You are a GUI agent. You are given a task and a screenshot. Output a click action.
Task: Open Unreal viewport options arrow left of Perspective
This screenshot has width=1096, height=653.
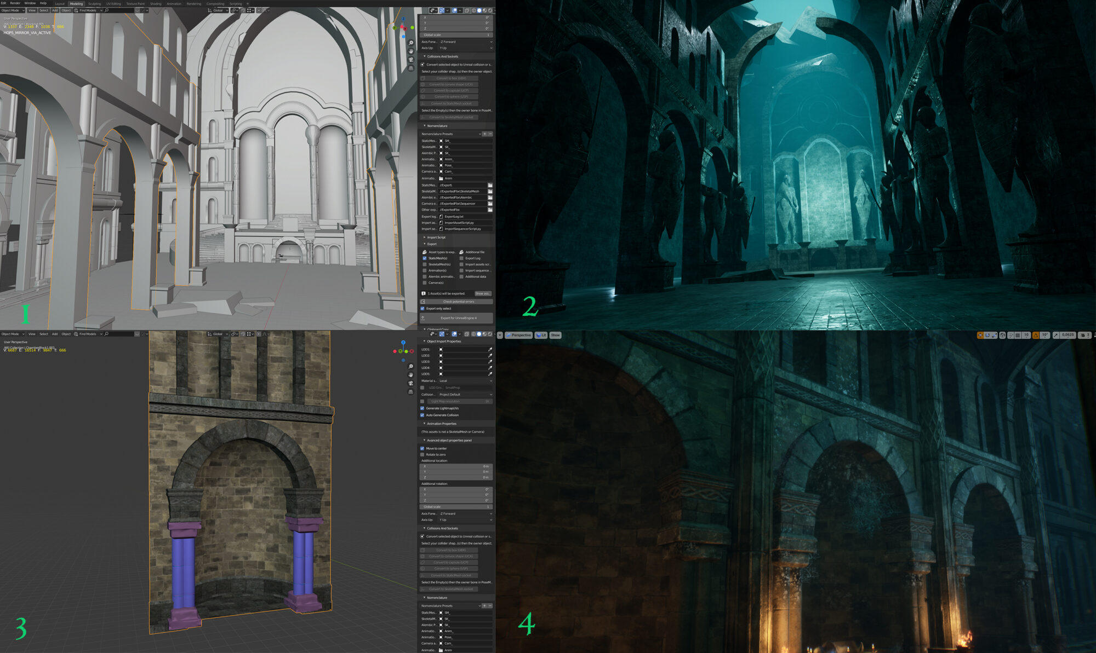500,335
